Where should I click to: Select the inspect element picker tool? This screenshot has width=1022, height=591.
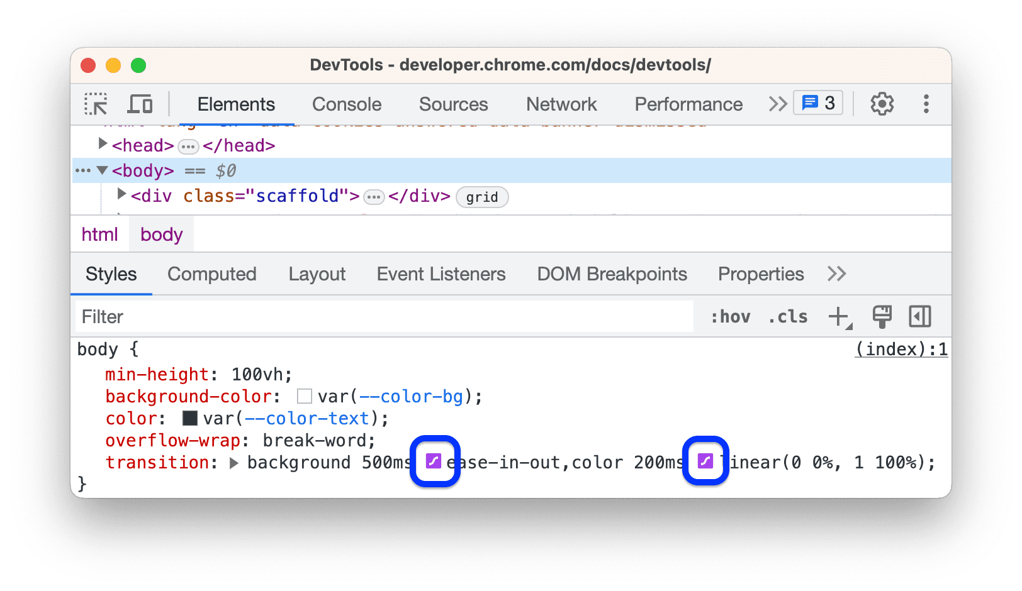tap(95, 104)
